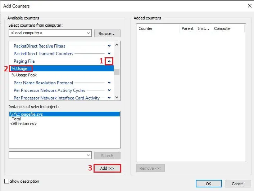
Task: Click the PacketDirect Transmit Counters label
Action: (44, 54)
